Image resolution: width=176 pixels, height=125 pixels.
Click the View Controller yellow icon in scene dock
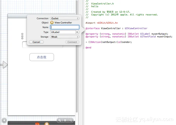click(x=47, y=124)
